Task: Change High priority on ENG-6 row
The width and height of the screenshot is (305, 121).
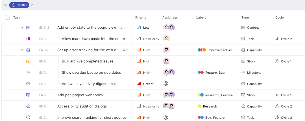Action: [x=143, y=50]
